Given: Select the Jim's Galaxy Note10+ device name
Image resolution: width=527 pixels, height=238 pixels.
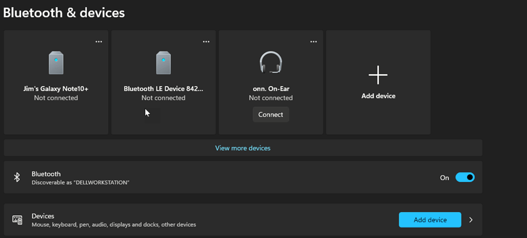Looking at the screenshot, I should coord(56,89).
